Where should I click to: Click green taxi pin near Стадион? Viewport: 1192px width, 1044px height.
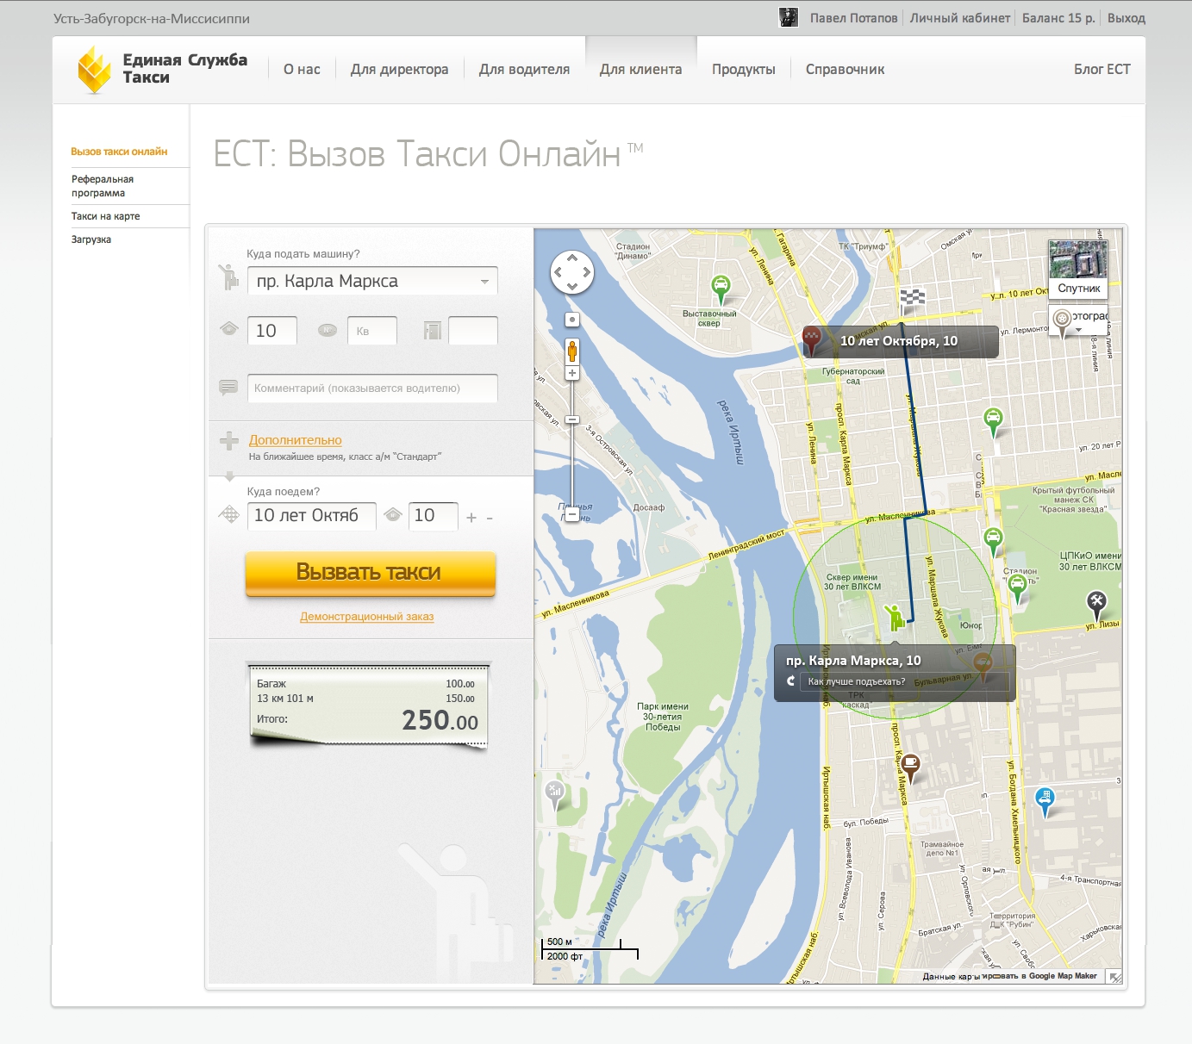[x=1018, y=588]
